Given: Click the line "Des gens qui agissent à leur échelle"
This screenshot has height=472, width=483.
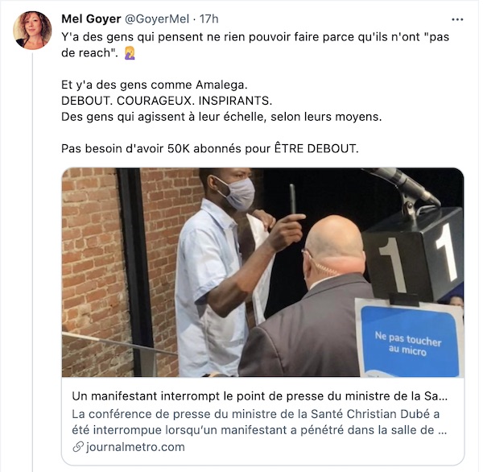Looking at the screenshot, I should pos(221,117).
